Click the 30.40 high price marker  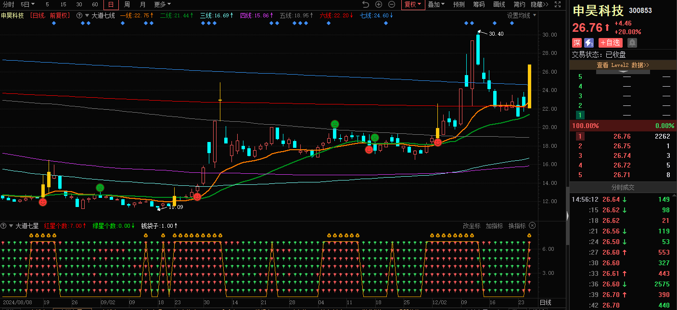coord(496,34)
